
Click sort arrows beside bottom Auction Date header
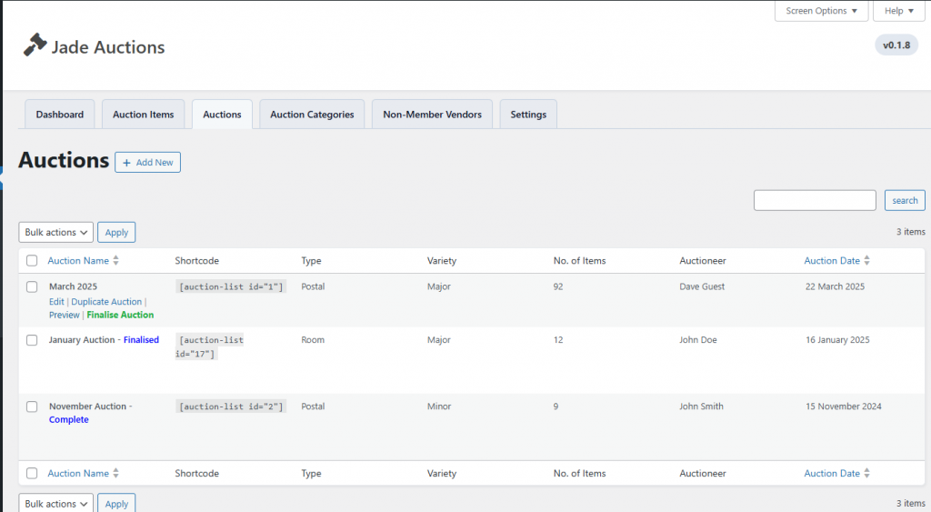(867, 474)
